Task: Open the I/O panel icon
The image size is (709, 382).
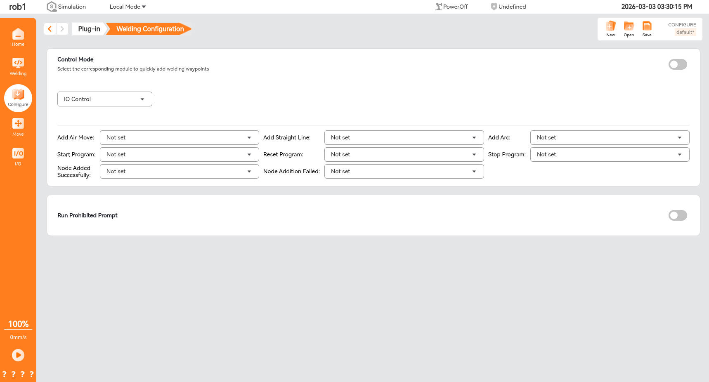Action: click(x=18, y=157)
